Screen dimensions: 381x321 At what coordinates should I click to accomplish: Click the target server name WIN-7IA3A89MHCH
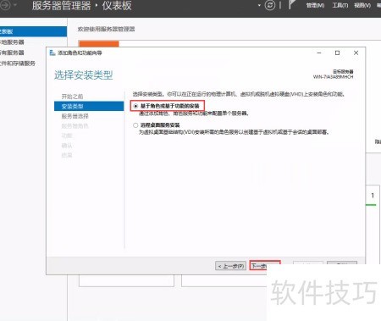click(x=333, y=77)
